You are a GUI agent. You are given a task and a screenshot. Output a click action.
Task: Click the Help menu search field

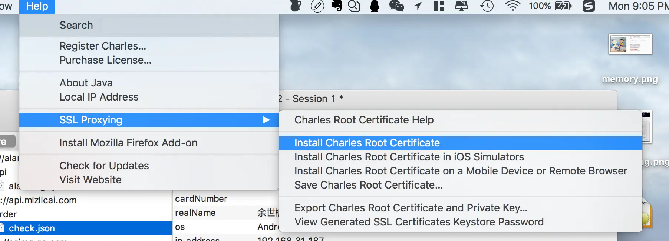pos(188,25)
